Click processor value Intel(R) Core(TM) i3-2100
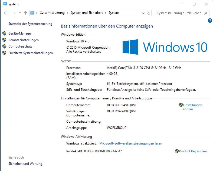 144,68
